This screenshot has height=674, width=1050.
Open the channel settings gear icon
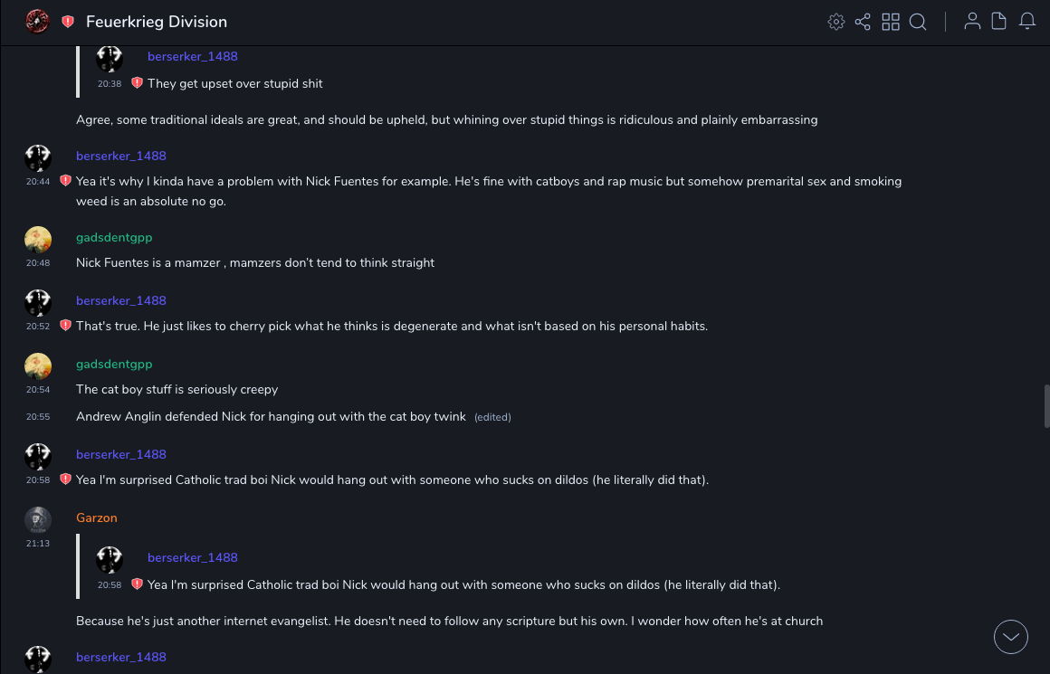(x=836, y=22)
